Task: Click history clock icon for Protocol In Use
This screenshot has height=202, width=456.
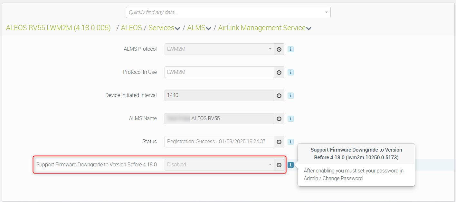Action: 279,72
